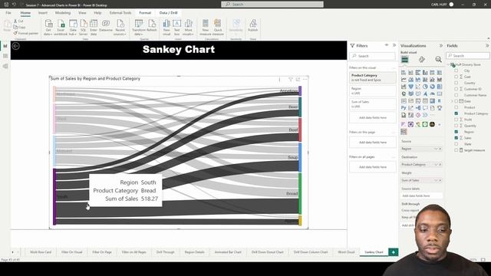Open Analytics pane magnifier icon

[438, 59]
